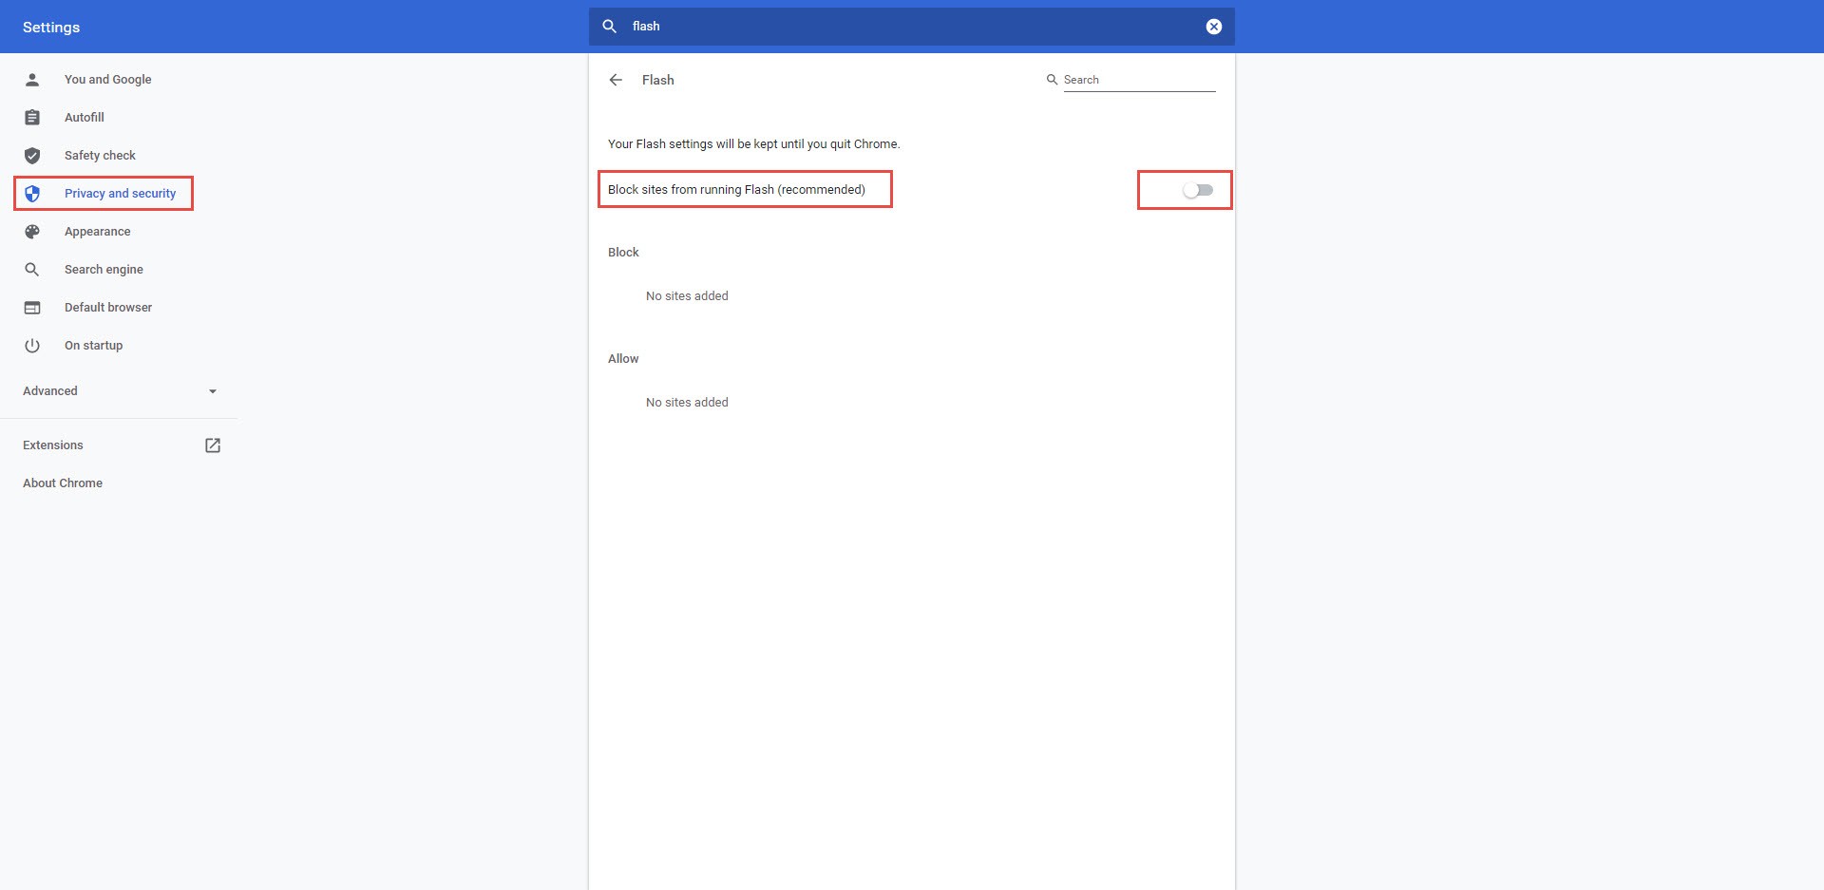Screen dimensions: 1824x890
Task: Click the Safety check shield icon
Action: 32,156
